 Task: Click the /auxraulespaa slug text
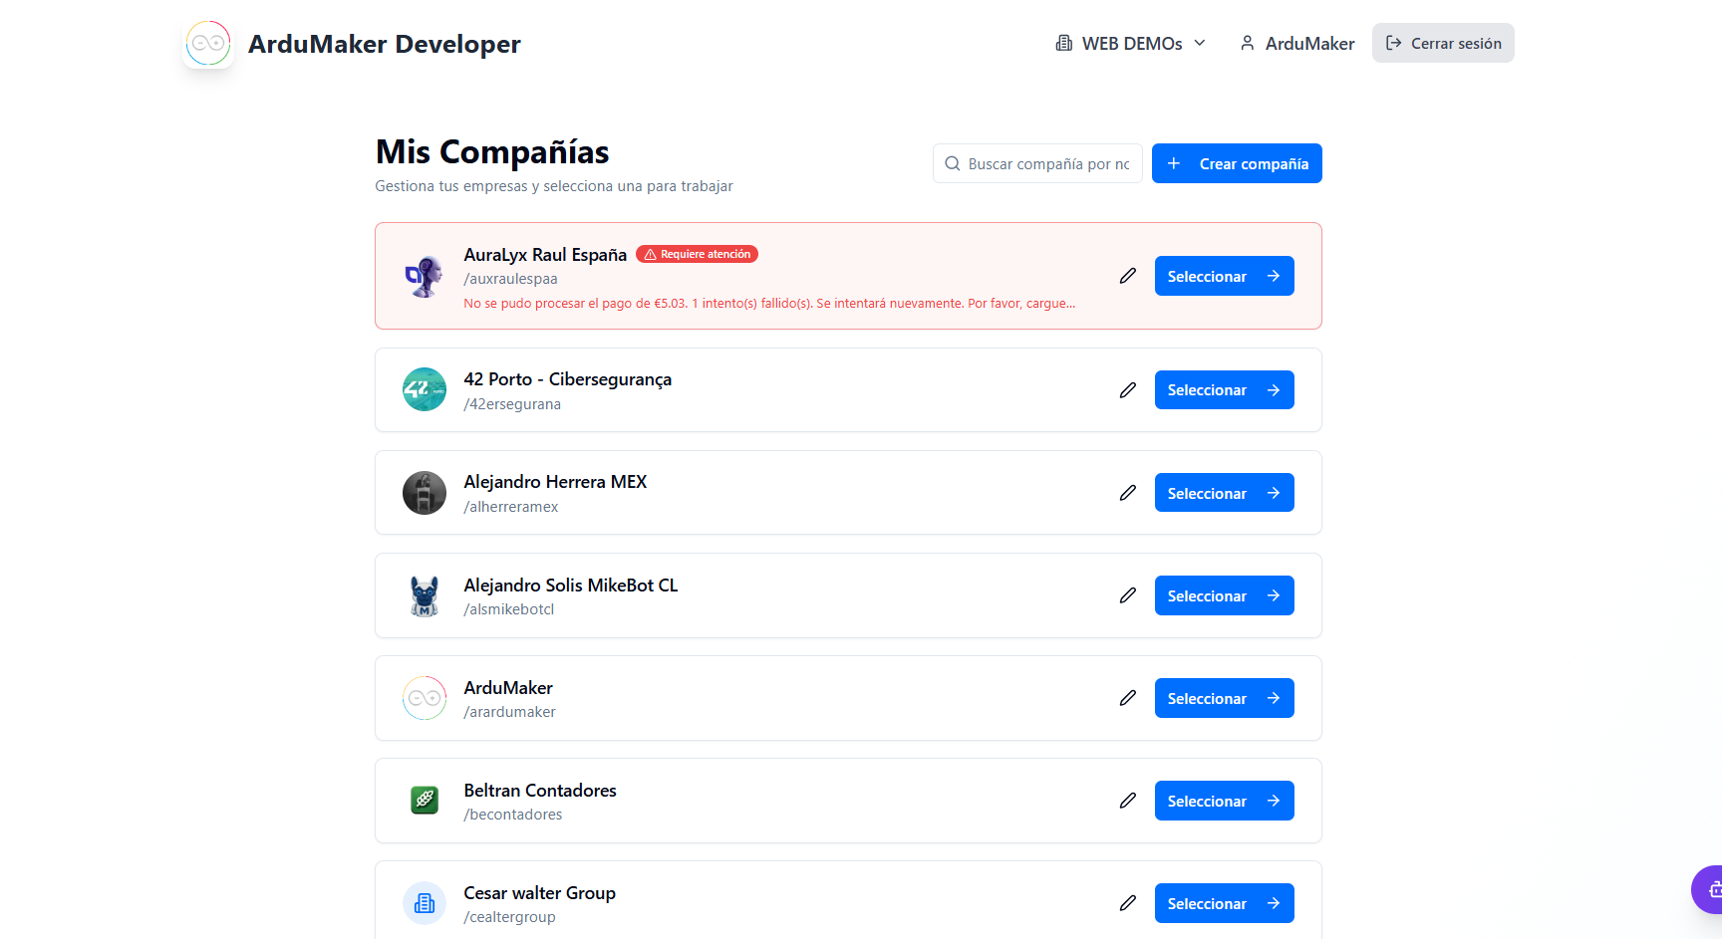click(x=510, y=279)
